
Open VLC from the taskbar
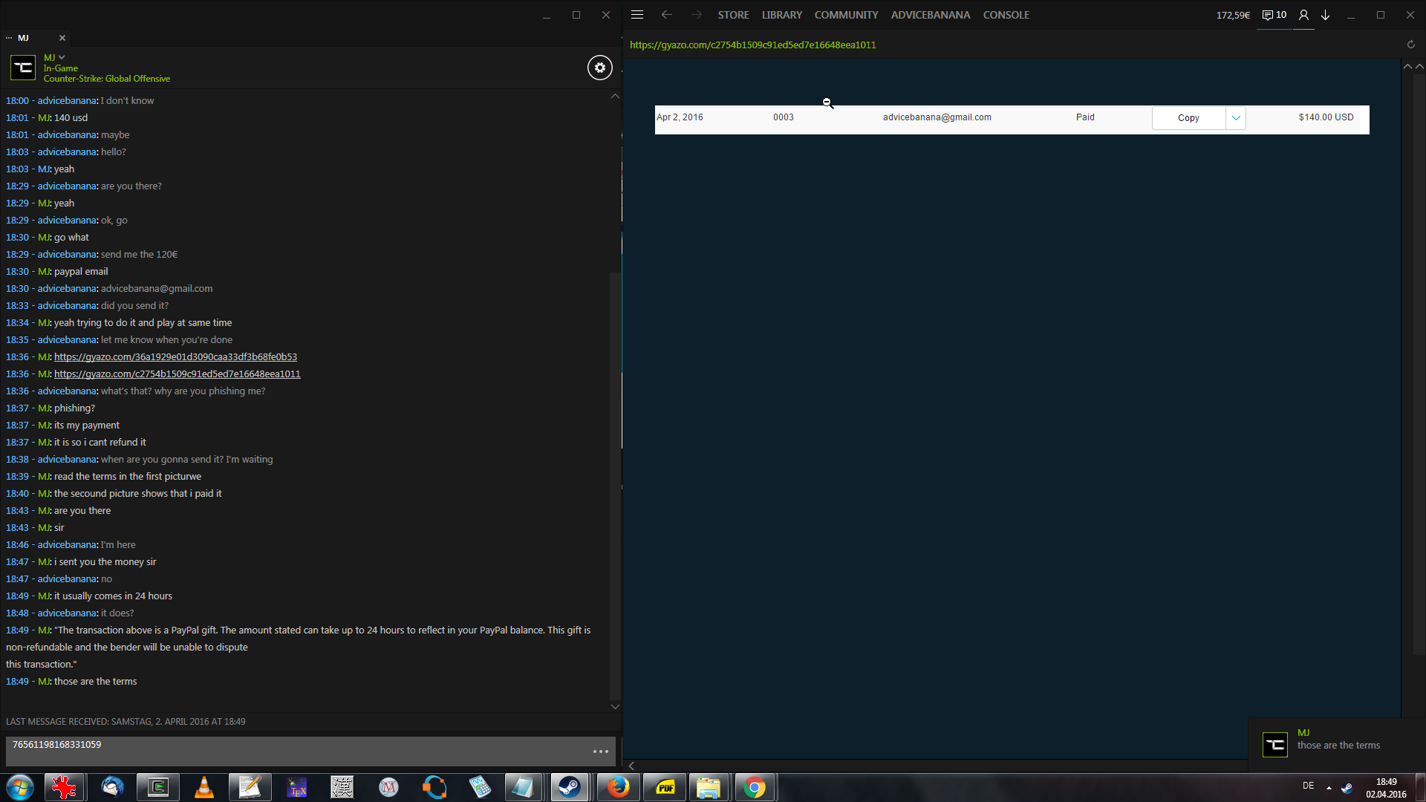(204, 787)
